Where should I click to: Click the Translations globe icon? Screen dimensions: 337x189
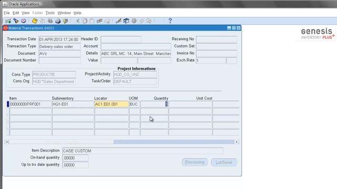click(134, 21)
